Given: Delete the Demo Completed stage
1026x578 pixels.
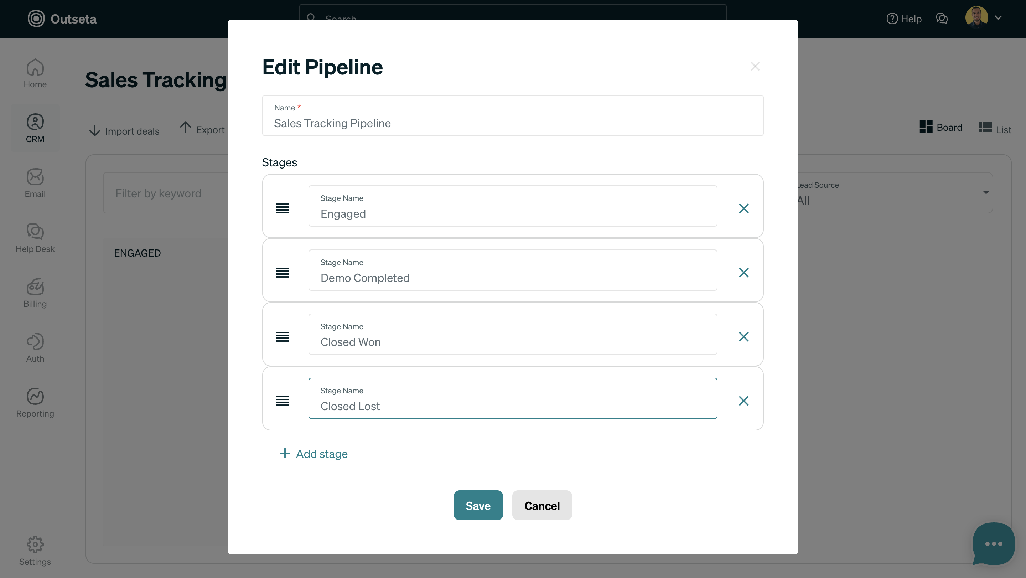Looking at the screenshot, I should click(x=743, y=273).
